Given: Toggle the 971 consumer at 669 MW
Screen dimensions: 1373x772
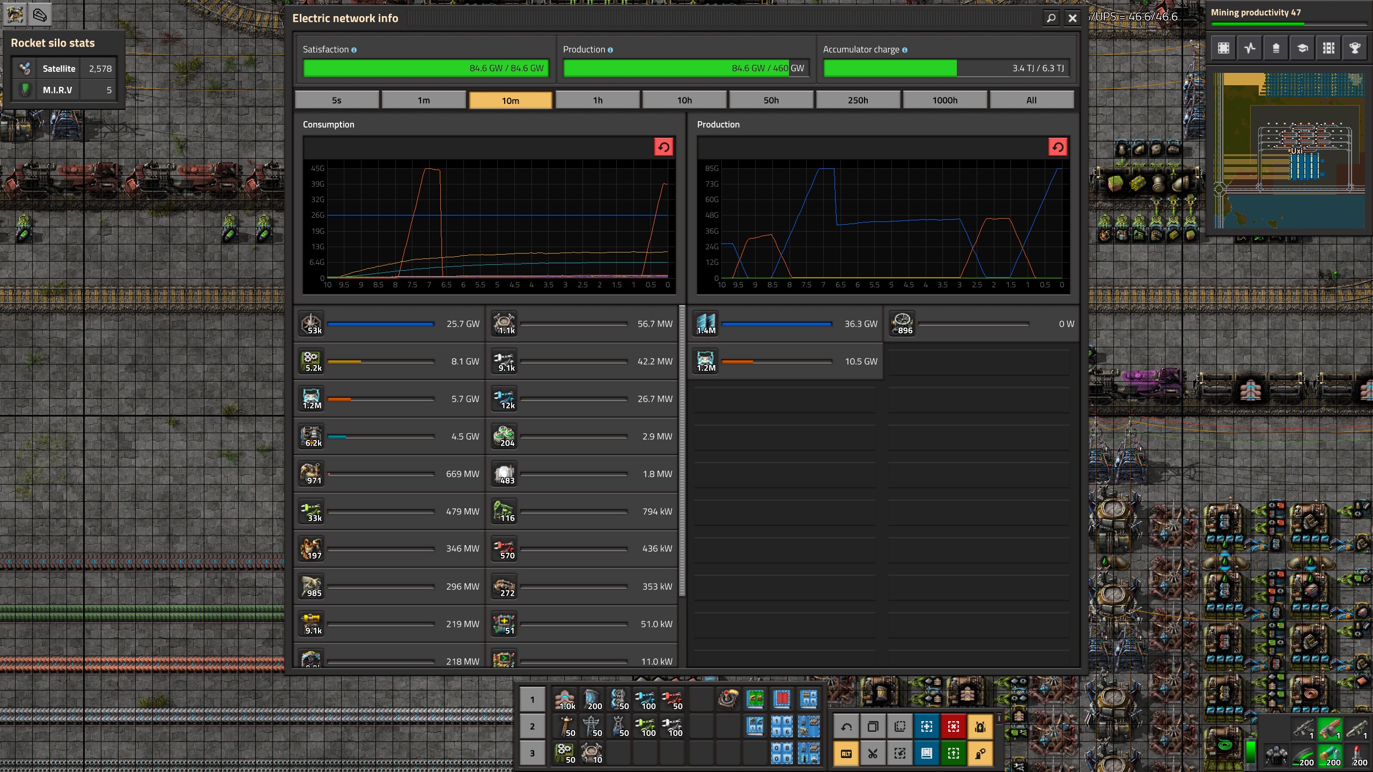Looking at the screenshot, I should click(x=390, y=474).
